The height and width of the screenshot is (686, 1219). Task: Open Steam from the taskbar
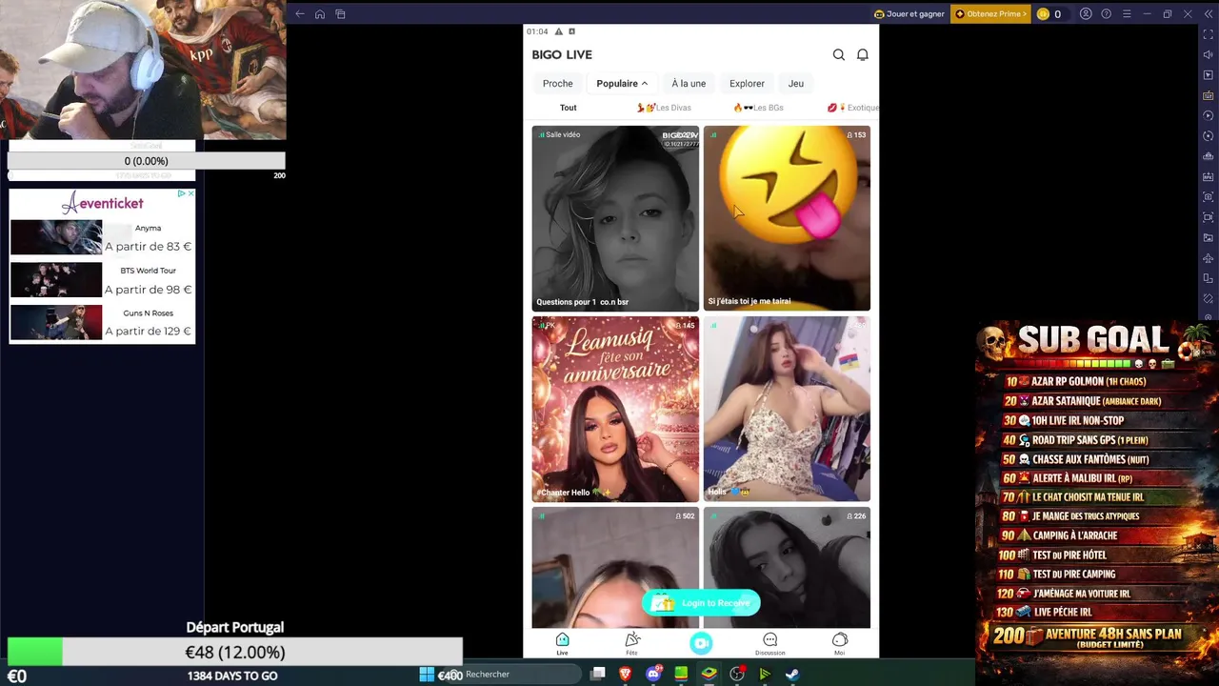pyautogui.click(x=792, y=675)
